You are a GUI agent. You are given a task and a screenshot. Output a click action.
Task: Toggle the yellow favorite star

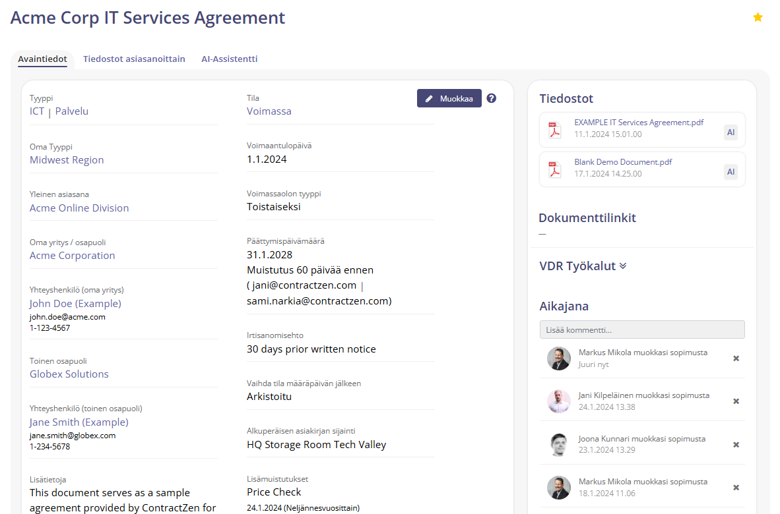tap(758, 17)
